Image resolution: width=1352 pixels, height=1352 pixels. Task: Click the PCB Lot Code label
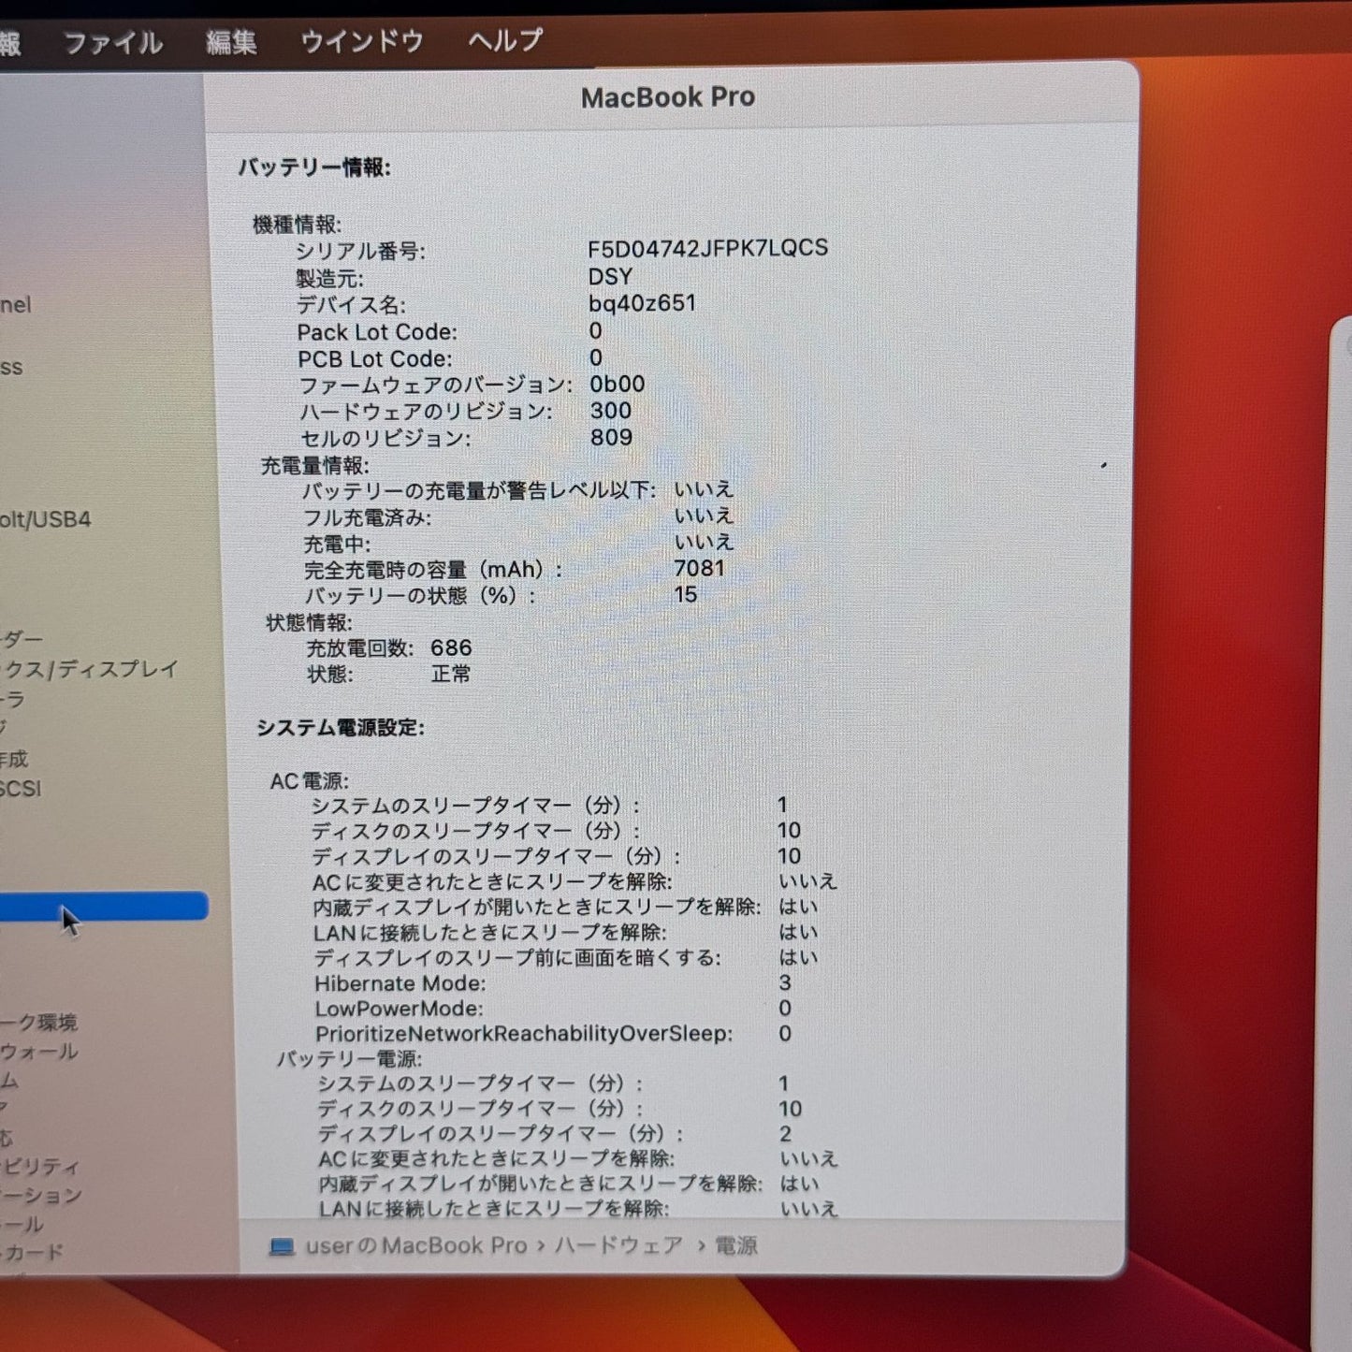374,359
